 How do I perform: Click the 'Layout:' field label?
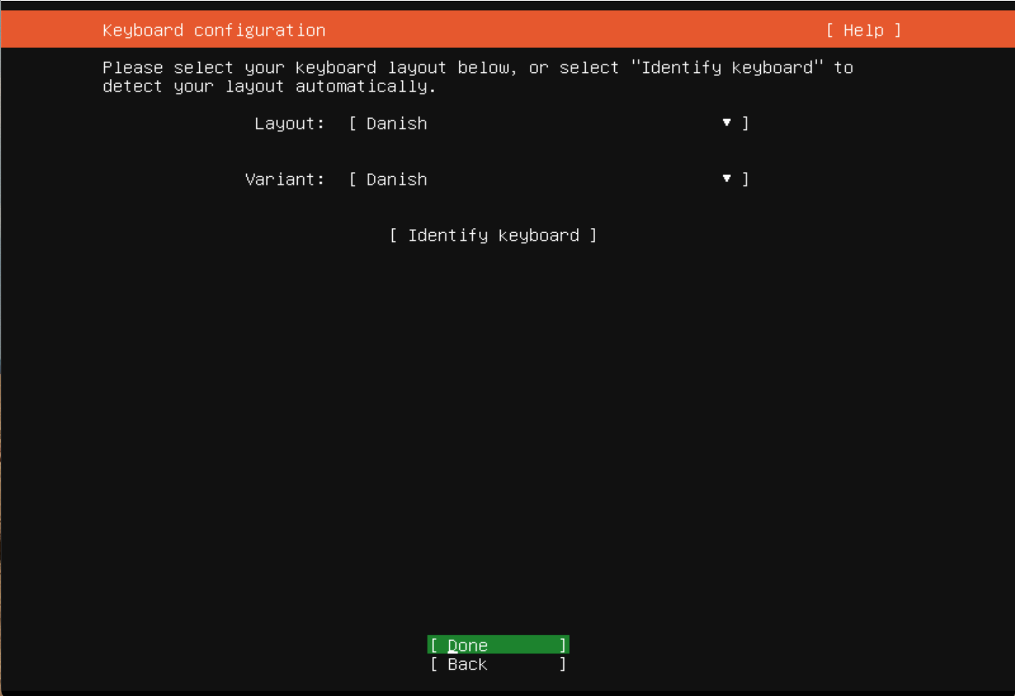[x=289, y=124]
